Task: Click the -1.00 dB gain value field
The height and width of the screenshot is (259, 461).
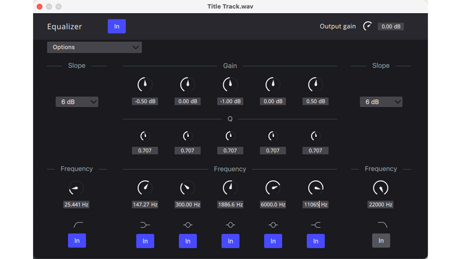Action: [230, 101]
